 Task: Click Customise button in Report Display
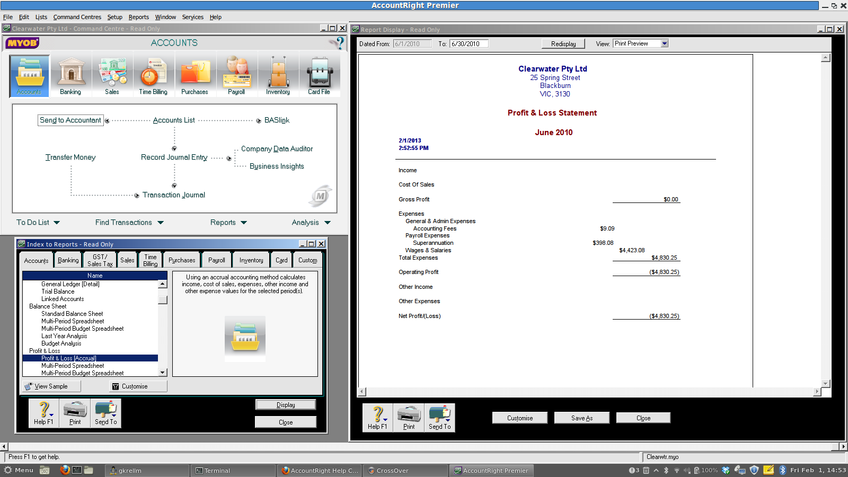[x=520, y=418]
